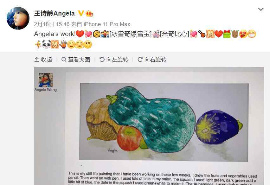Click the membership thumbs-up badge icon
This screenshot has width=270, height=185.
click(89, 13)
